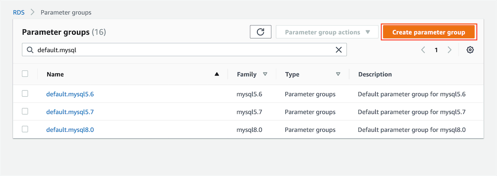The width and height of the screenshot is (497, 176).
Task: Open table preferences gear icon
Action: pos(470,50)
